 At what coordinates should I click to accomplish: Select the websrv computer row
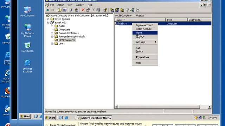[x=163, y=23]
